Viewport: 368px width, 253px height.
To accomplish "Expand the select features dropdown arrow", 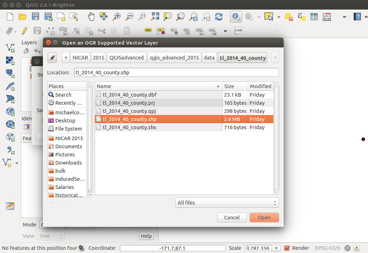I will point(279,17).
